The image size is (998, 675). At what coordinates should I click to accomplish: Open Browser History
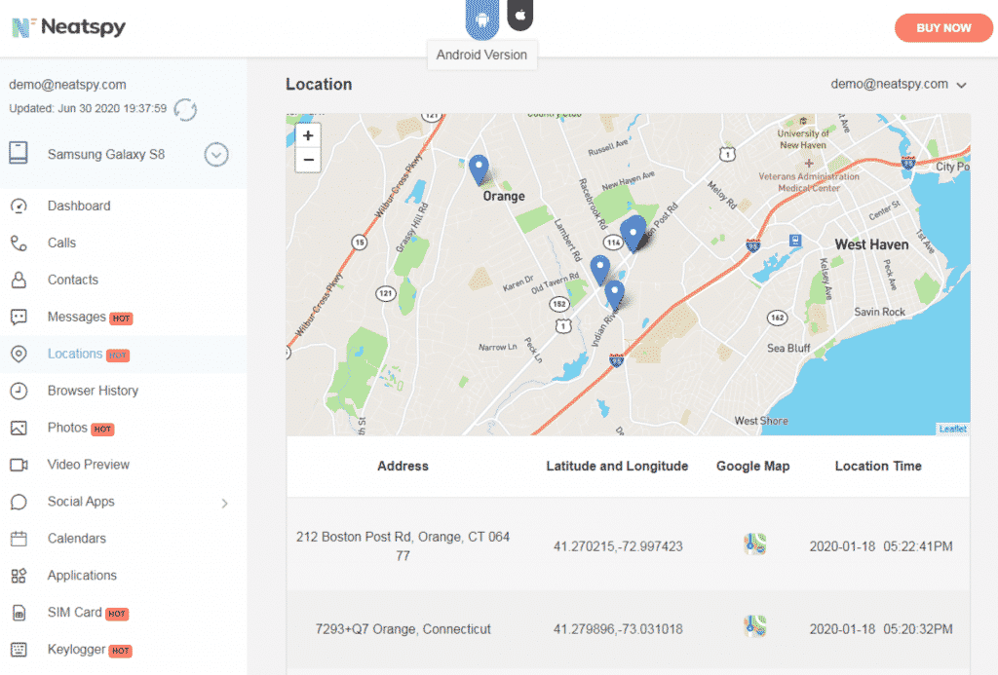click(x=91, y=391)
